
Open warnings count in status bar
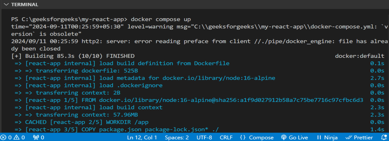(x=20, y=137)
